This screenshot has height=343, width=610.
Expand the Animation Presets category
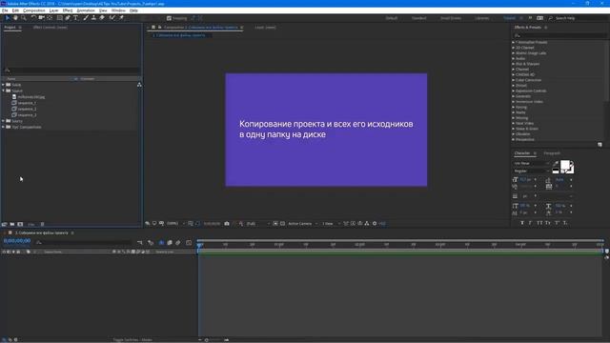pyautogui.click(x=514, y=42)
